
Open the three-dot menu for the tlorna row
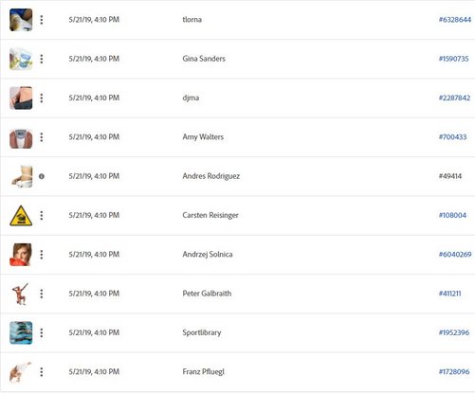tap(42, 20)
